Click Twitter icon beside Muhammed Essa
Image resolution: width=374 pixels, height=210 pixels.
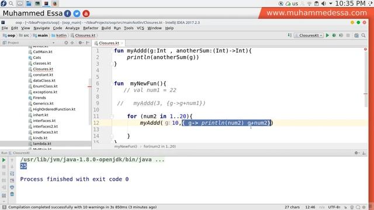coord(77,13)
